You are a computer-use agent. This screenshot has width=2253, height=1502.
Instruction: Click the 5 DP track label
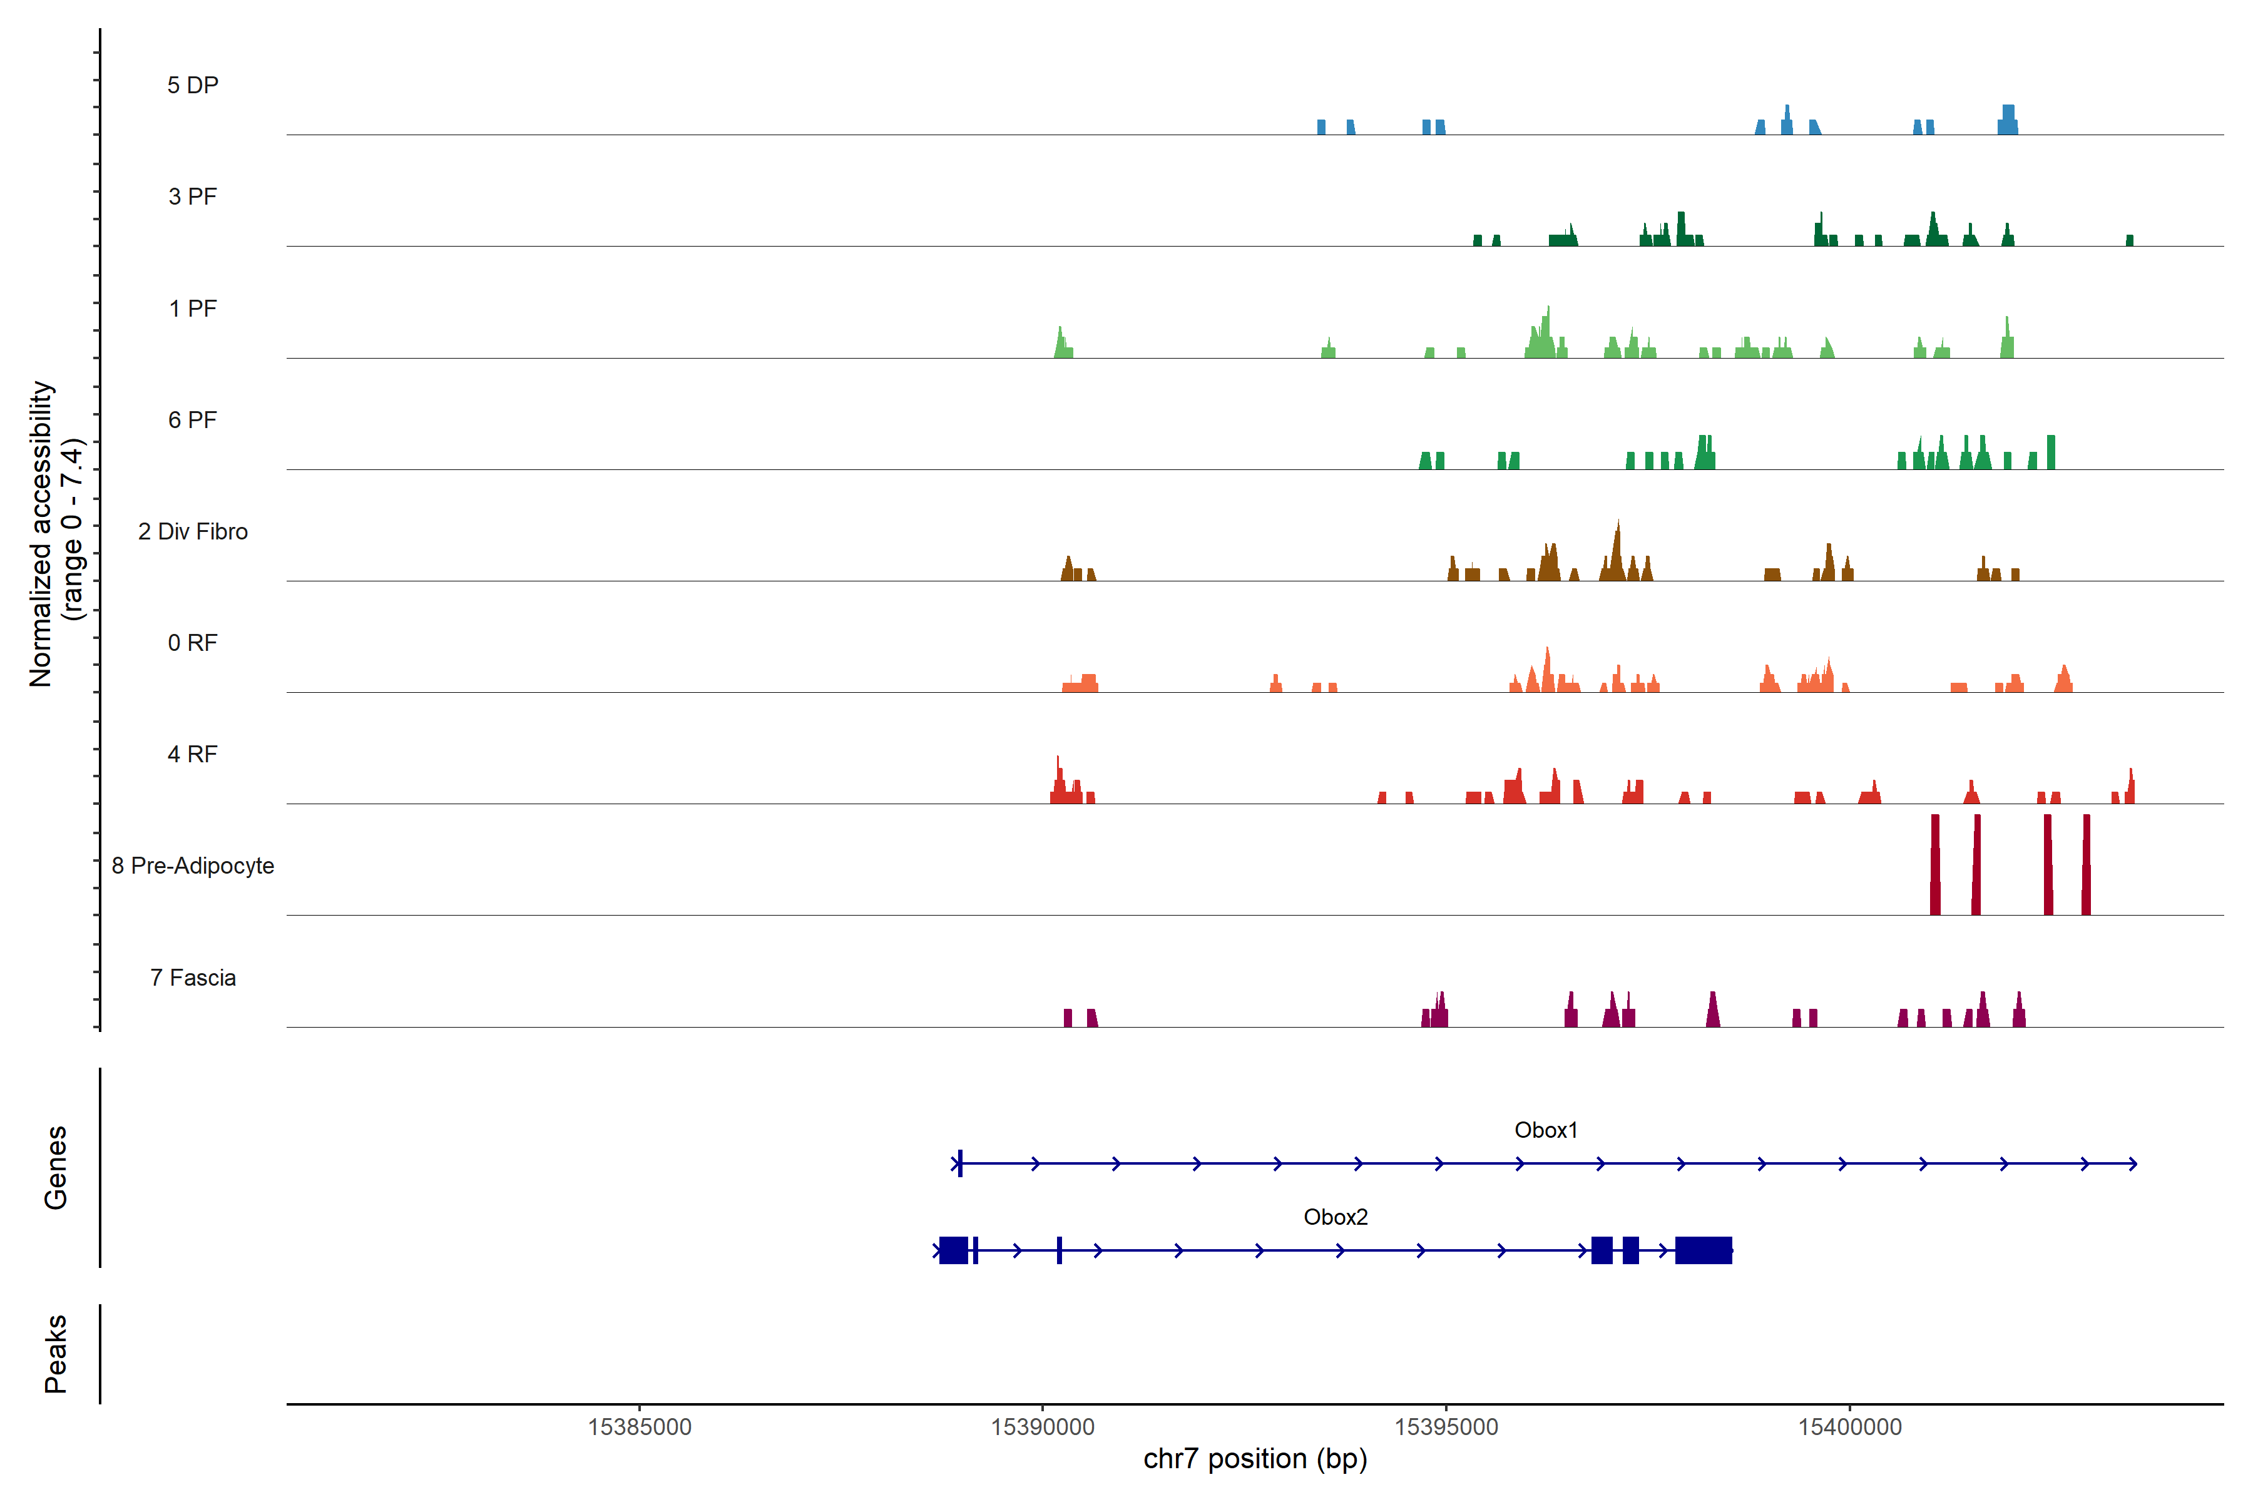(193, 85)
